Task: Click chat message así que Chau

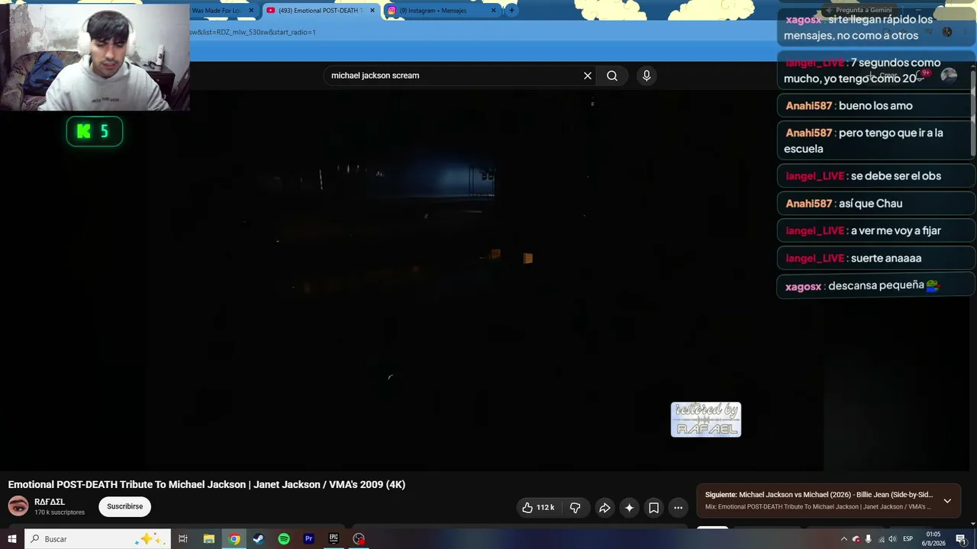Action: point(876,204)
